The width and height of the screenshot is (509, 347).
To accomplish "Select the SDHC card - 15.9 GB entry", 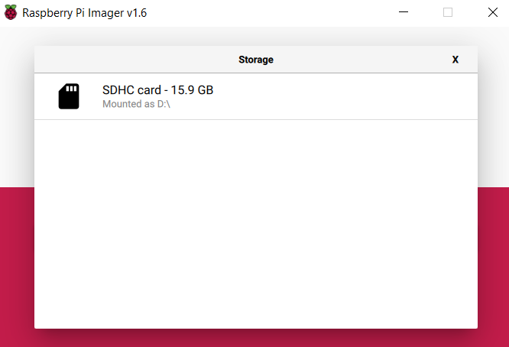I will [x=157, y=90].
